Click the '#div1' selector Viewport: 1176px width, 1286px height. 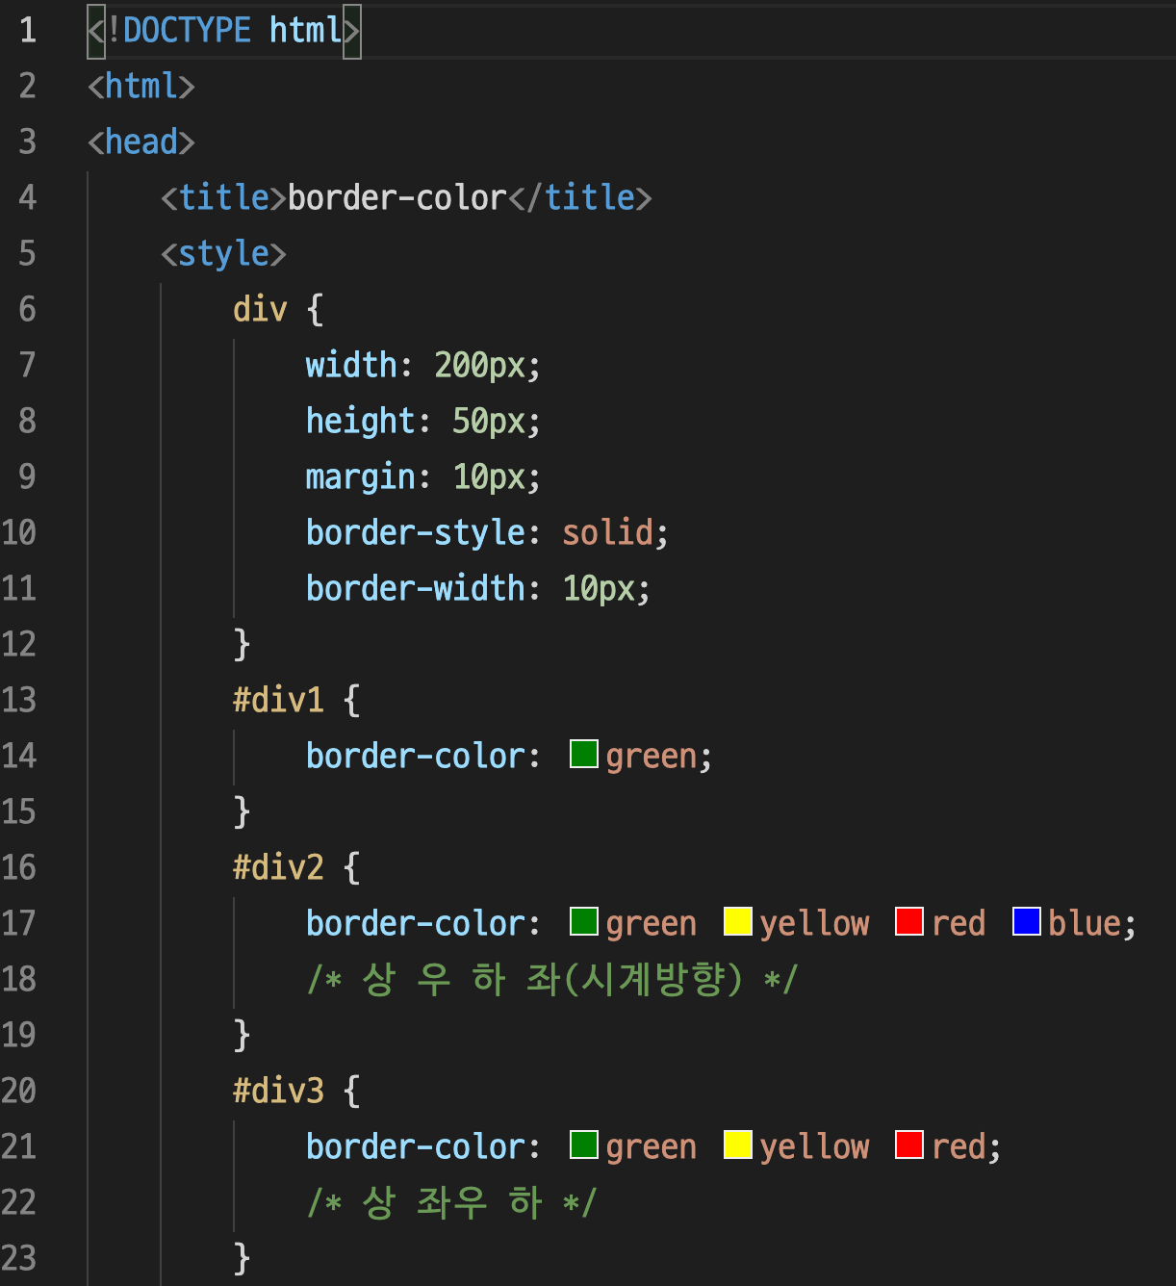click(278, 700)
